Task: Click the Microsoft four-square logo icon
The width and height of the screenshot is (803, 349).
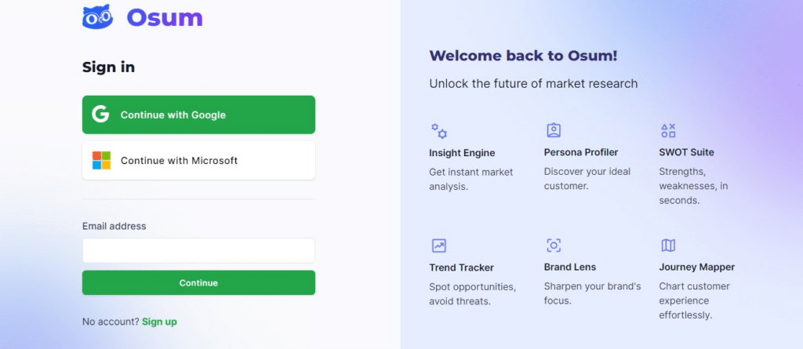Action: (x=101, y=161)
